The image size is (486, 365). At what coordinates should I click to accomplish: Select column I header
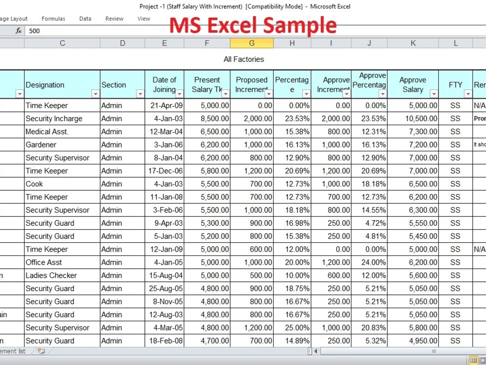[331, 43]
